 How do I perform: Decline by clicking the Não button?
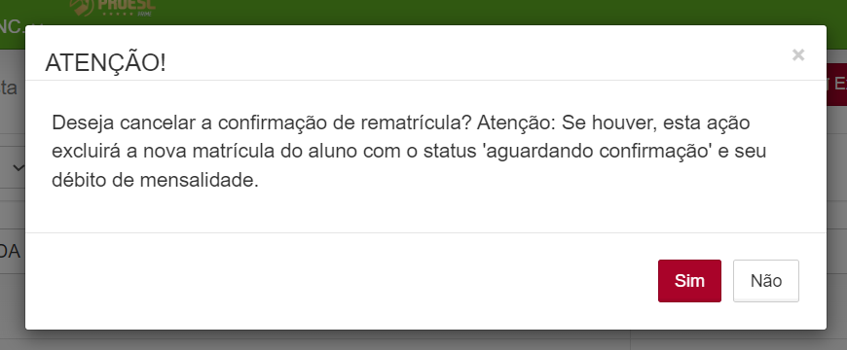(x=765, y=280)
